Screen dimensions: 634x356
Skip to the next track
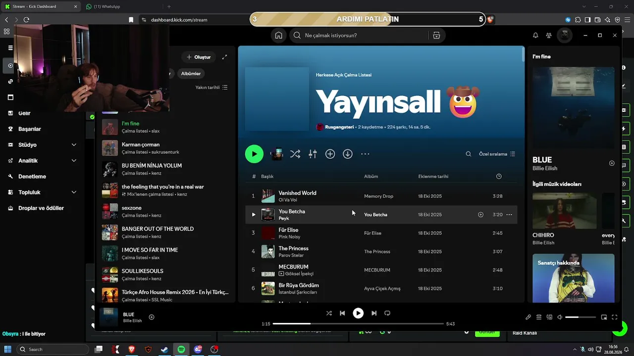[x=374, y=313]
